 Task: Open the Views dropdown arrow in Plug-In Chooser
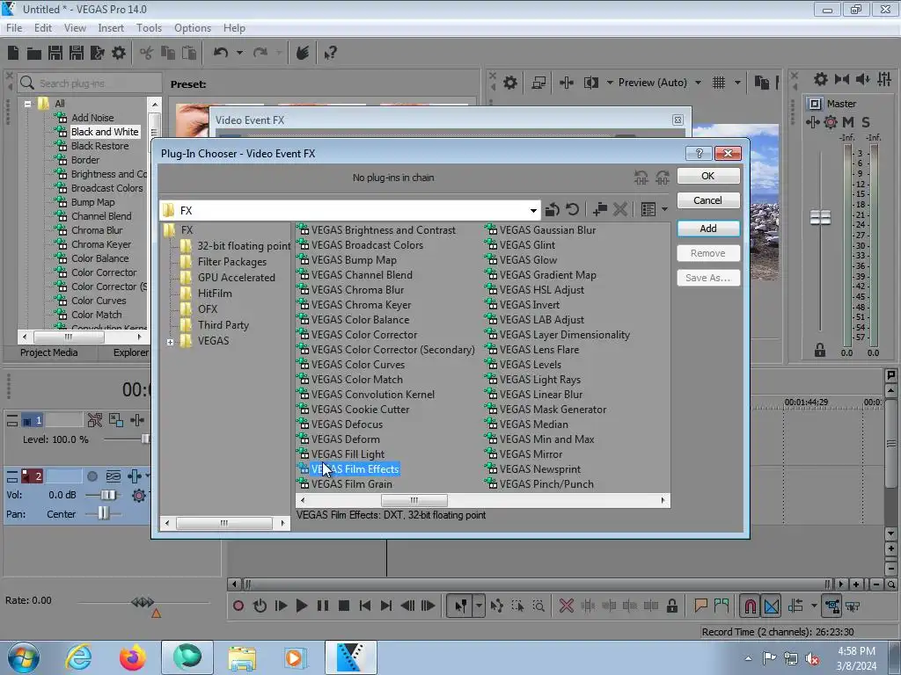(x=664, y=209)
